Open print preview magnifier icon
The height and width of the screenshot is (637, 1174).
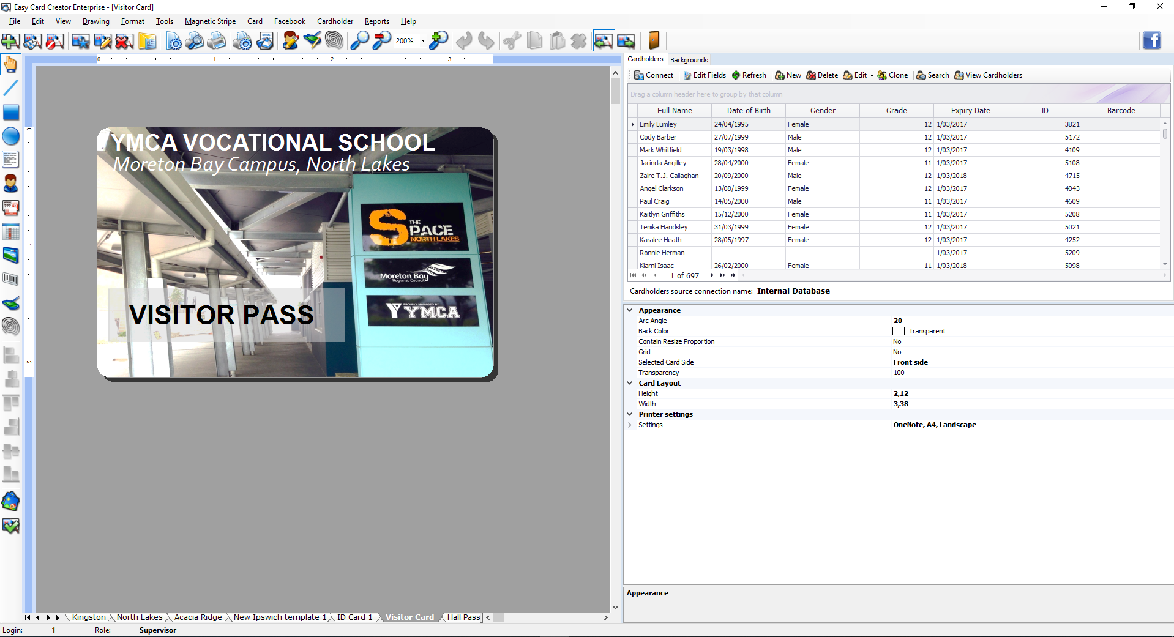click(195, 41)
